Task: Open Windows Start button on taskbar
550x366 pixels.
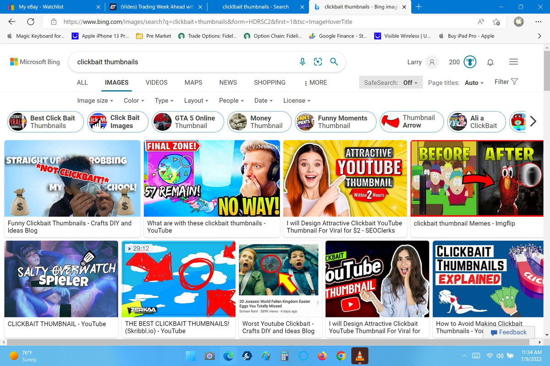Action: [191, 355]
